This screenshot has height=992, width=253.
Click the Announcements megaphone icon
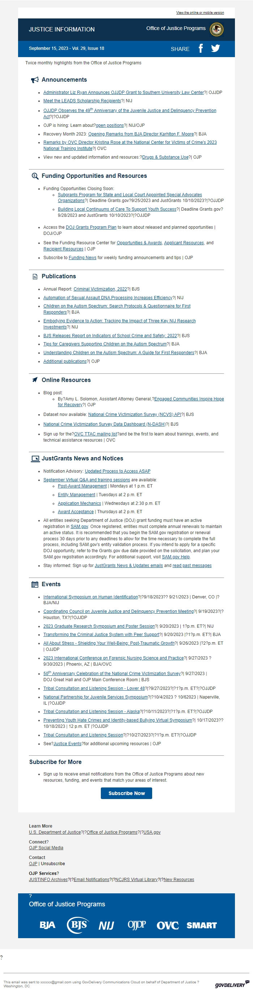tap(35, 80)
